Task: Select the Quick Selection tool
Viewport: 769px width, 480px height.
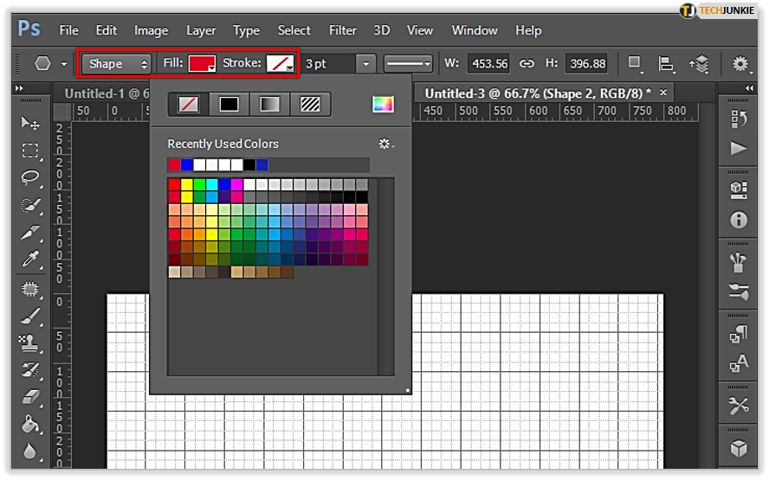Action: pos(30,205)
